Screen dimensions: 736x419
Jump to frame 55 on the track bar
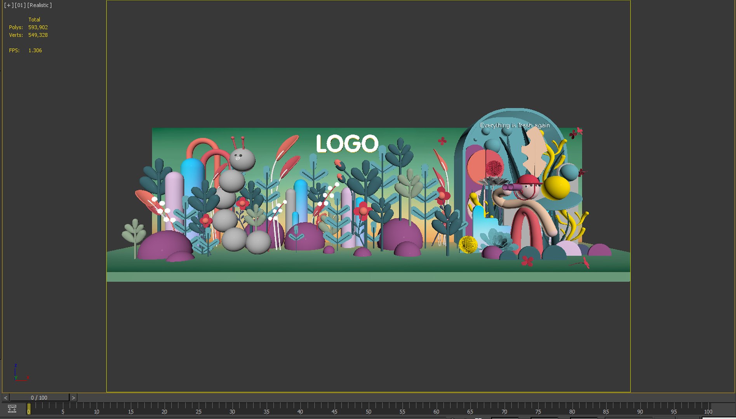pos(402,412)
